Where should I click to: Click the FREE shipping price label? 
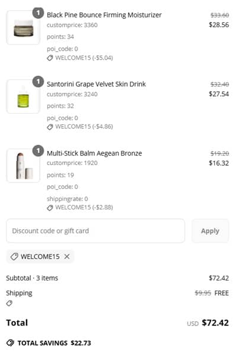point(222,293)
